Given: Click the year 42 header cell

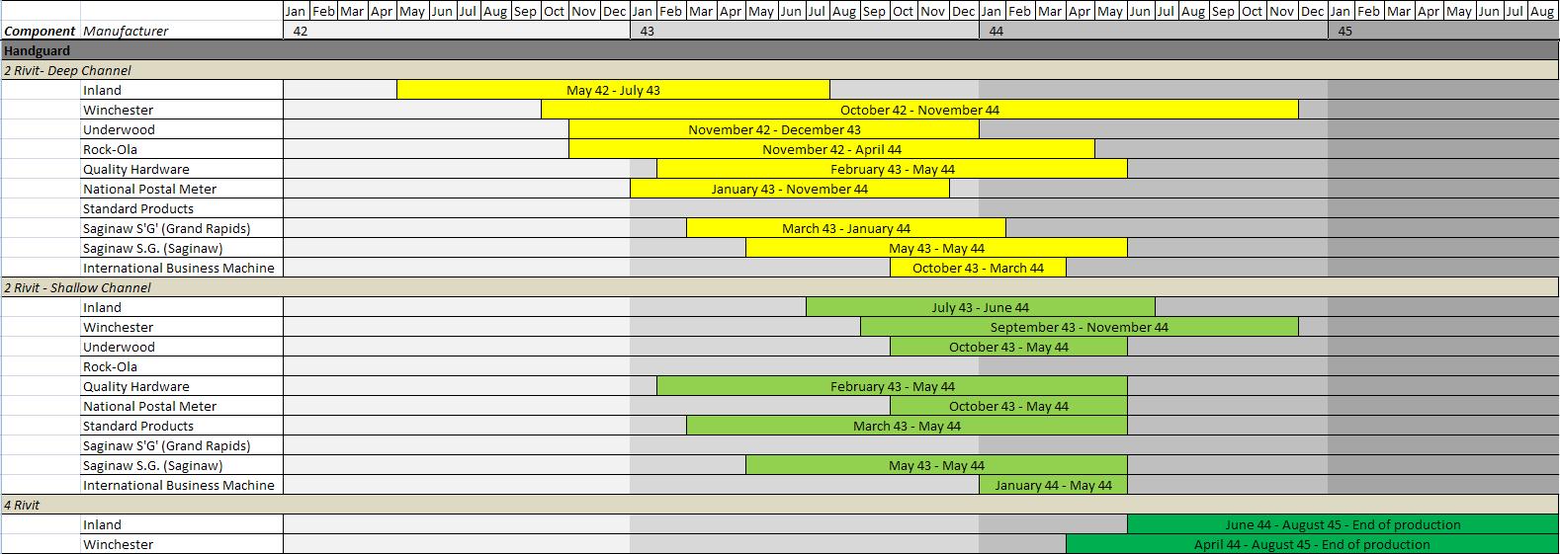Looking at the screenshot, I should tap(457, 31).
